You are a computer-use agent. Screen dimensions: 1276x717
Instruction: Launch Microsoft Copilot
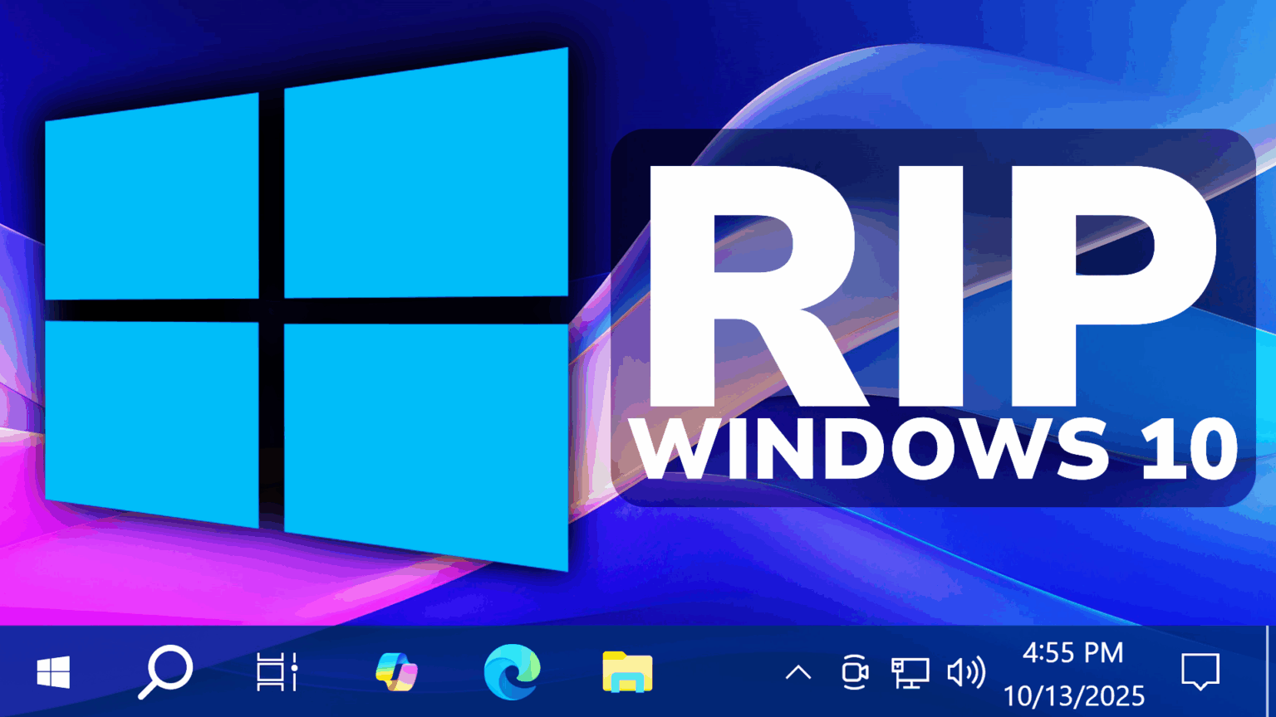click(x=396, y=672)
